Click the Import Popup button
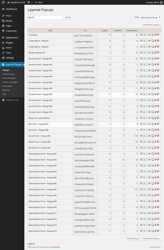The image size is (164, 250). [133, 238]
